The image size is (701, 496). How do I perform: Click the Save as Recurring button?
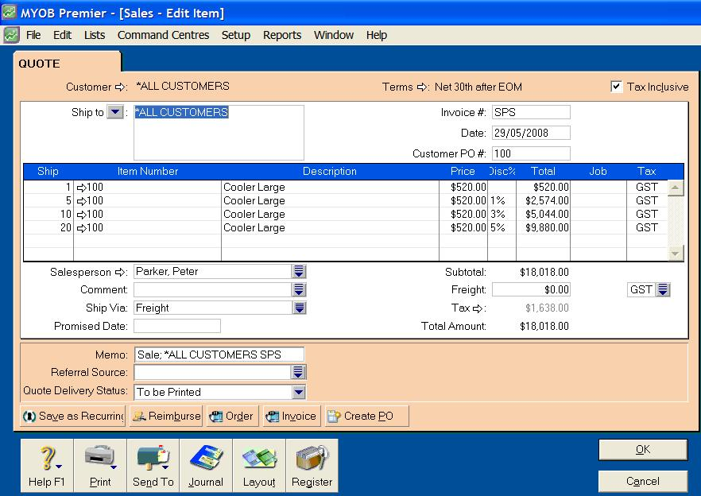(x=73, y=416)
